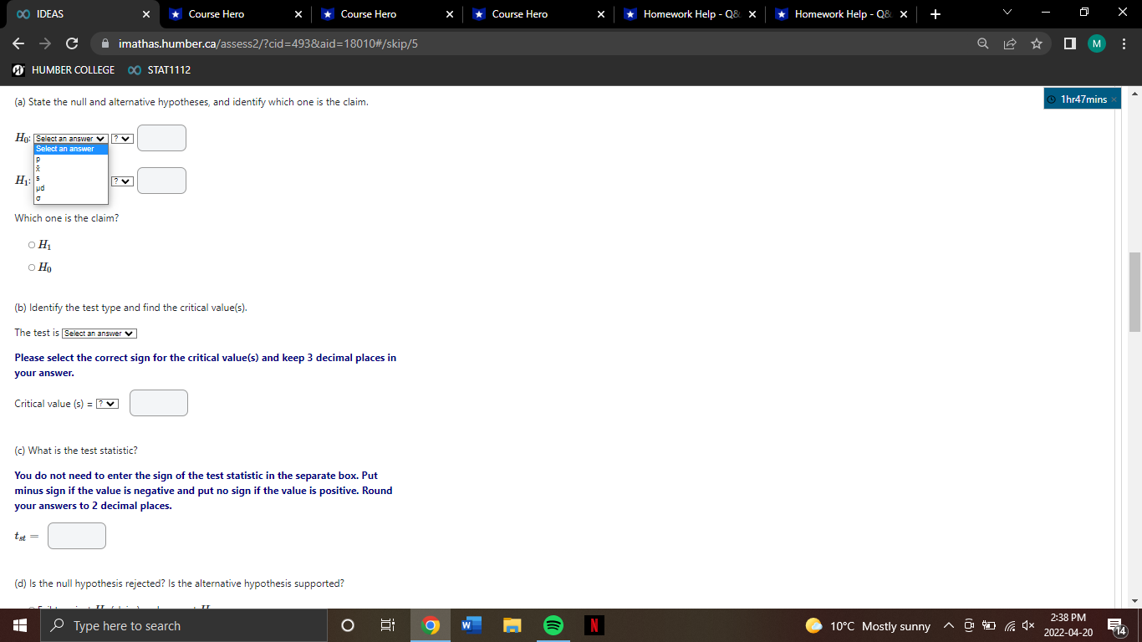The width and height of the screenshot is (1142, 642).
Task: Open the STAT1112 bookmark
Action: click(160, 70)
